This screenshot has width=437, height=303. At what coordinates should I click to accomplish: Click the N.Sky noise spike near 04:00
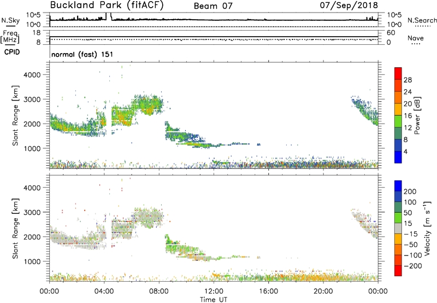pos(109,16)
